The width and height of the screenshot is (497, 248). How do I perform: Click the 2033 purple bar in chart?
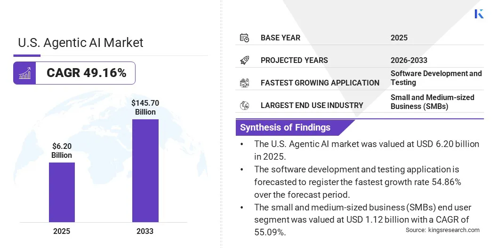145,170
